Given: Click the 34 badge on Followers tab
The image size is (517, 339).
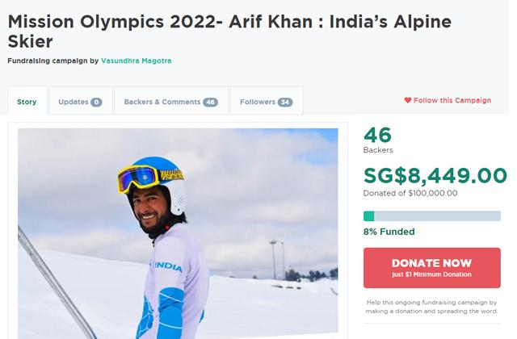Looking at the screenshot, I should click(x=285, y=103).
